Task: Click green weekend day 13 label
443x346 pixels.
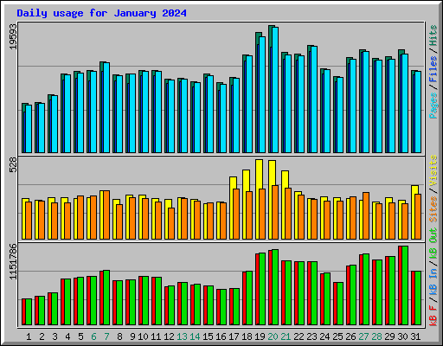Action: pyautogui.click(x=182, y=336)
